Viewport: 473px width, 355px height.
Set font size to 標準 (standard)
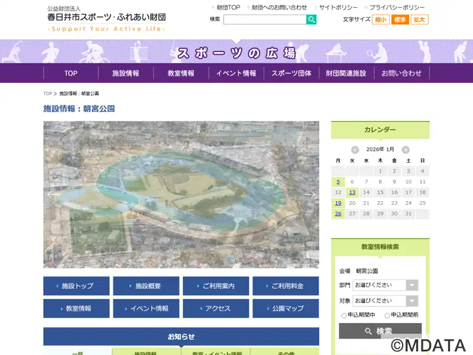click(x=400, y=20)
